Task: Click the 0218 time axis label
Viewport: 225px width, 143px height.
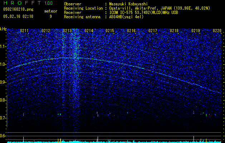Action: 174,31
